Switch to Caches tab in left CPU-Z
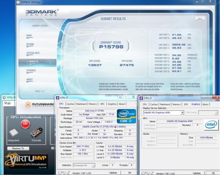220x175 pixels. [x=70, y=104]
